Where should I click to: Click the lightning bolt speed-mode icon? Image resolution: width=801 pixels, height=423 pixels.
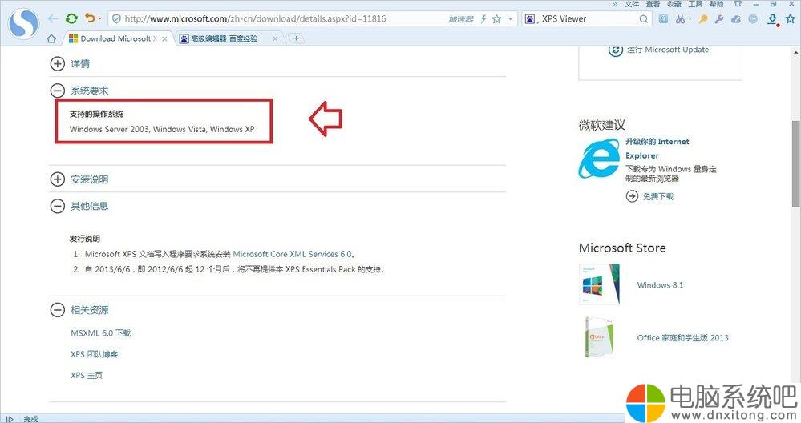(x=483, y=19)
